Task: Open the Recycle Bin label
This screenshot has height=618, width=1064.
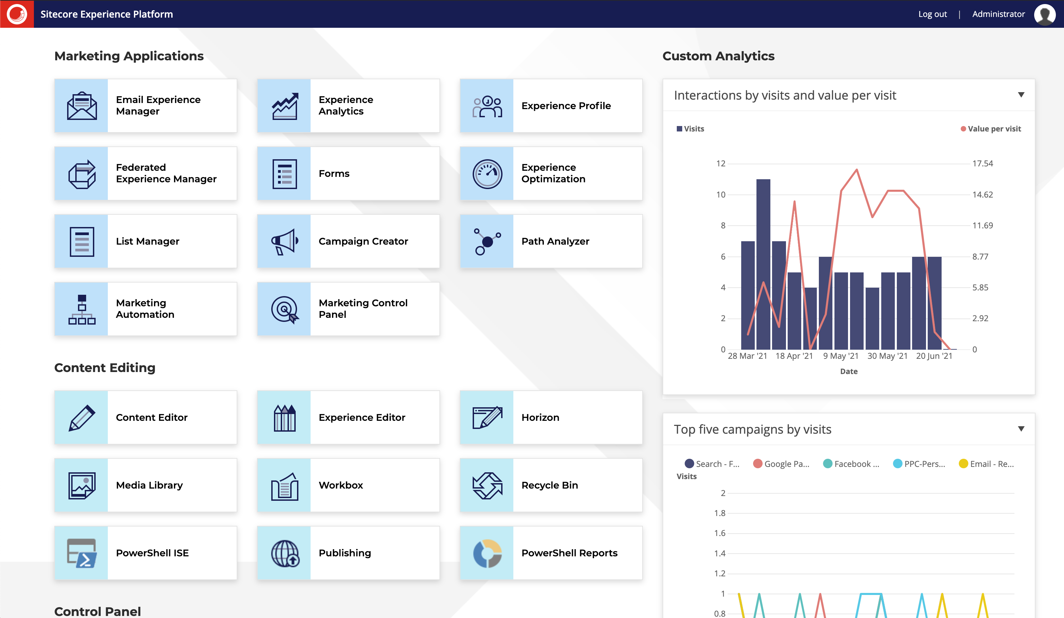Action: (x=549, y=485)
